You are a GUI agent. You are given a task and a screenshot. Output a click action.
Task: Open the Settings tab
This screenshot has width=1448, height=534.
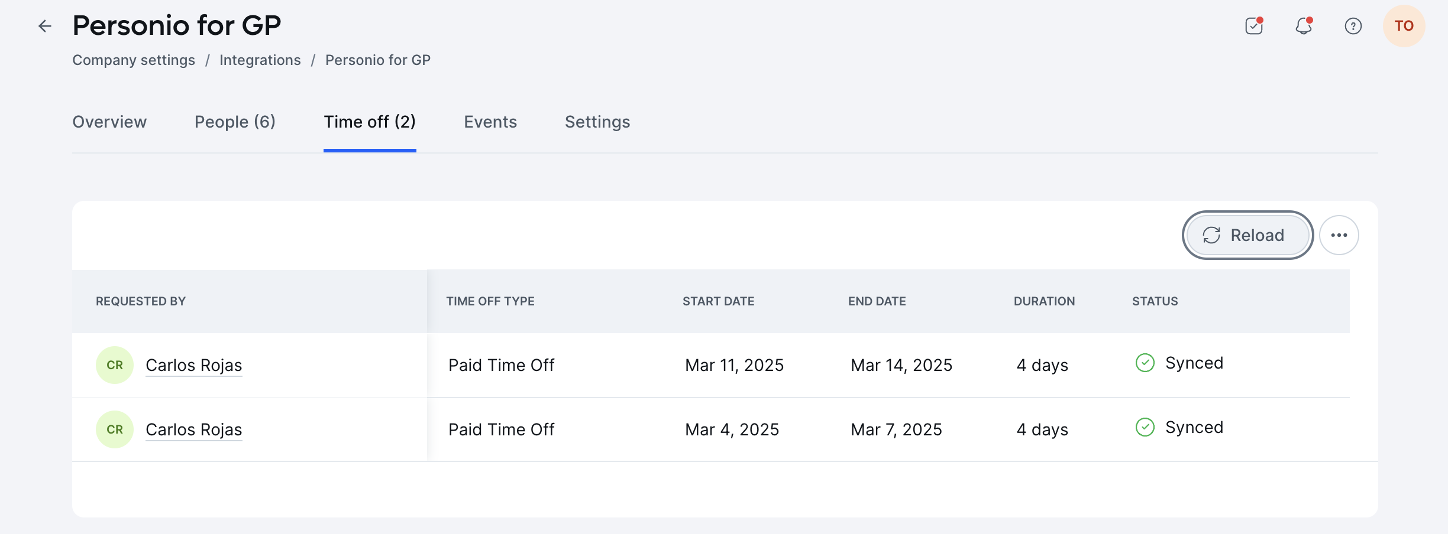pyautogui.click(x=597, y=122)
